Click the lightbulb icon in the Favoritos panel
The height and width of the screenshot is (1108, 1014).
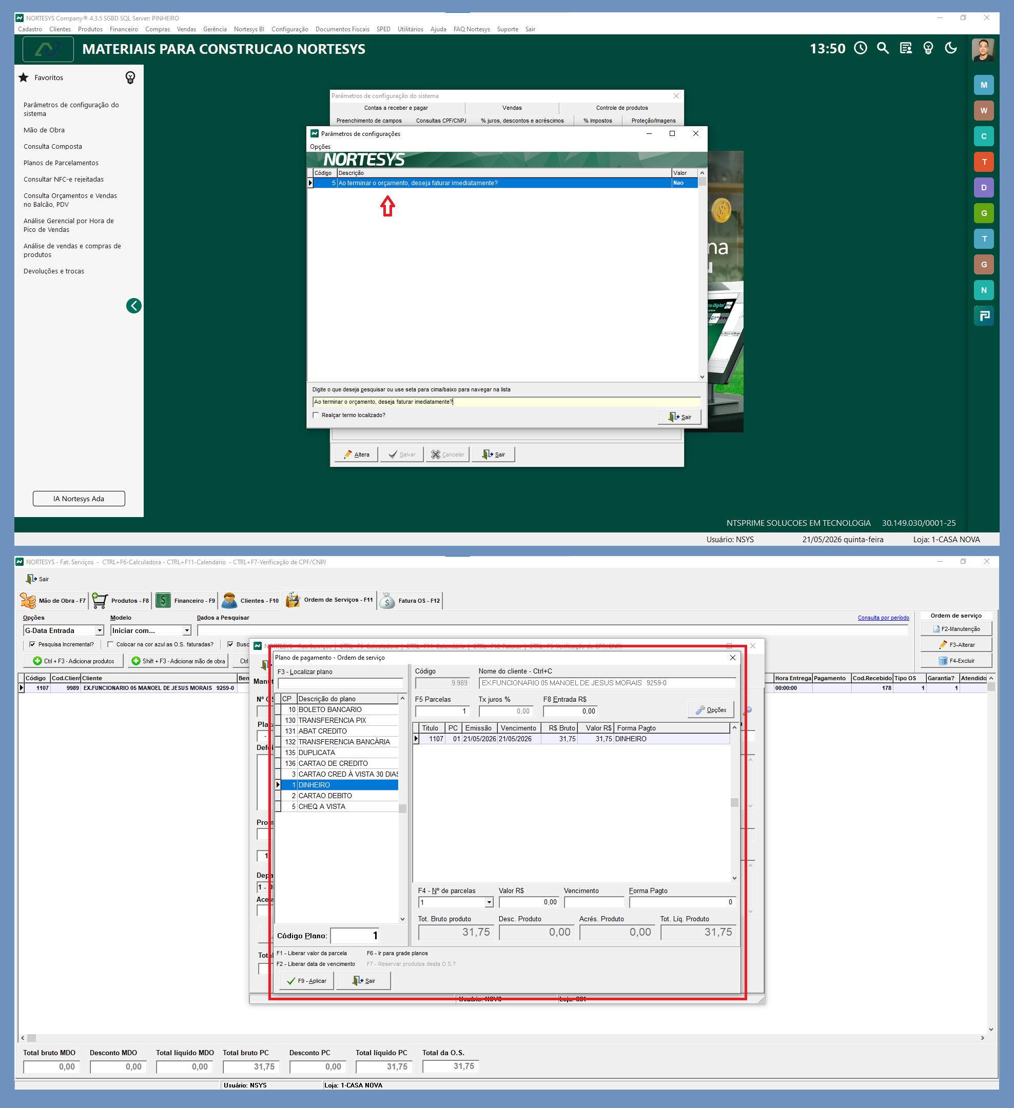[x=130, y=77]
